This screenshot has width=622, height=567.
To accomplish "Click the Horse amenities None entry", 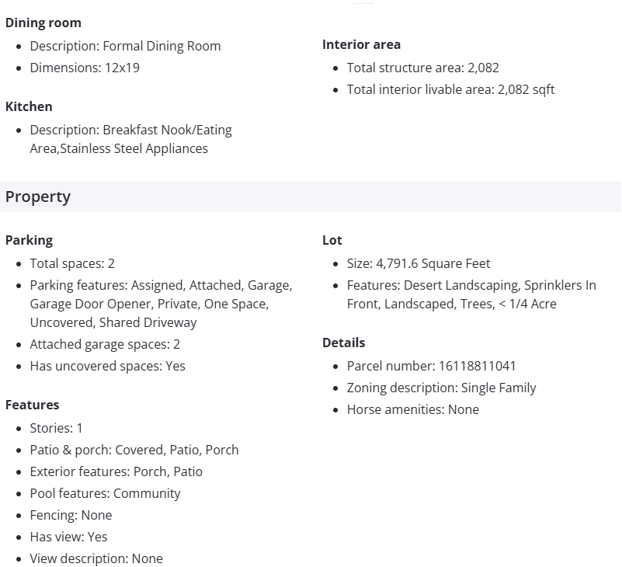I will [412, 409].
